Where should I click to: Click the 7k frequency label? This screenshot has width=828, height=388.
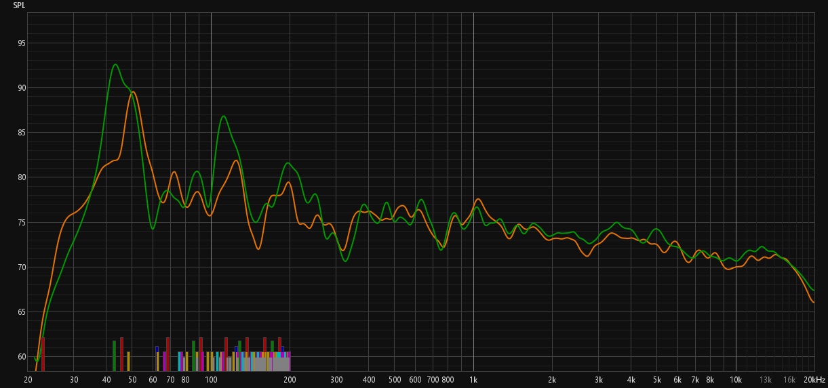pos(695,380)
